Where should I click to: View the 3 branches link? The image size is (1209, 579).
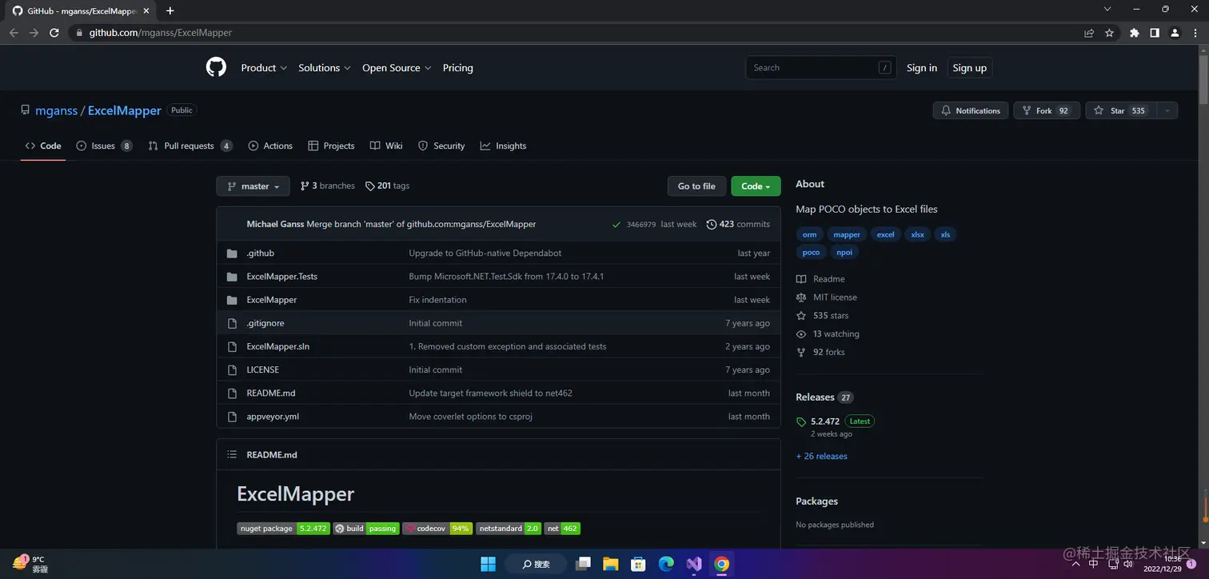pos(327,186)
